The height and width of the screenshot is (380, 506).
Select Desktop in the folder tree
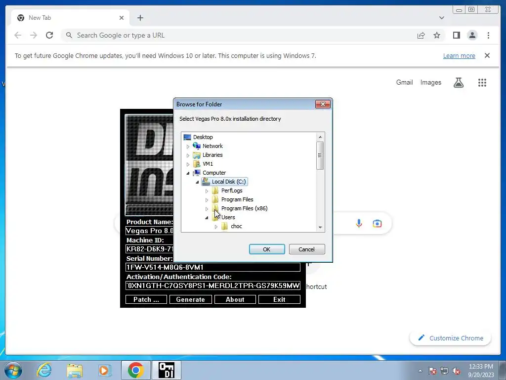[x=203, y=137]
